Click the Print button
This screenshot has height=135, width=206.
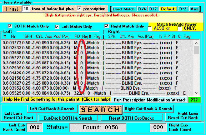pos(12,9)
